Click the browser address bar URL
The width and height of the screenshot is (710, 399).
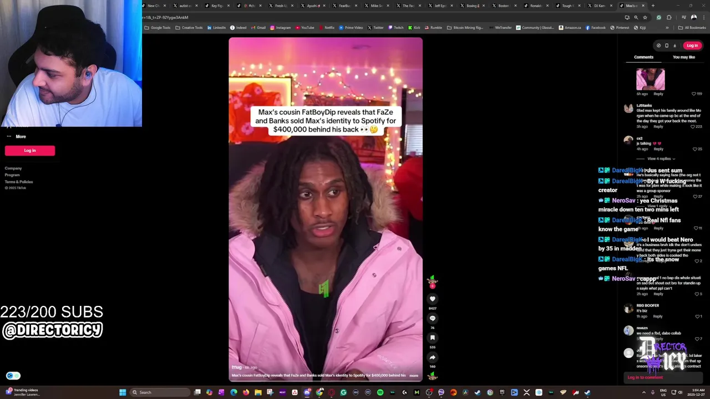tap(165, 17)
